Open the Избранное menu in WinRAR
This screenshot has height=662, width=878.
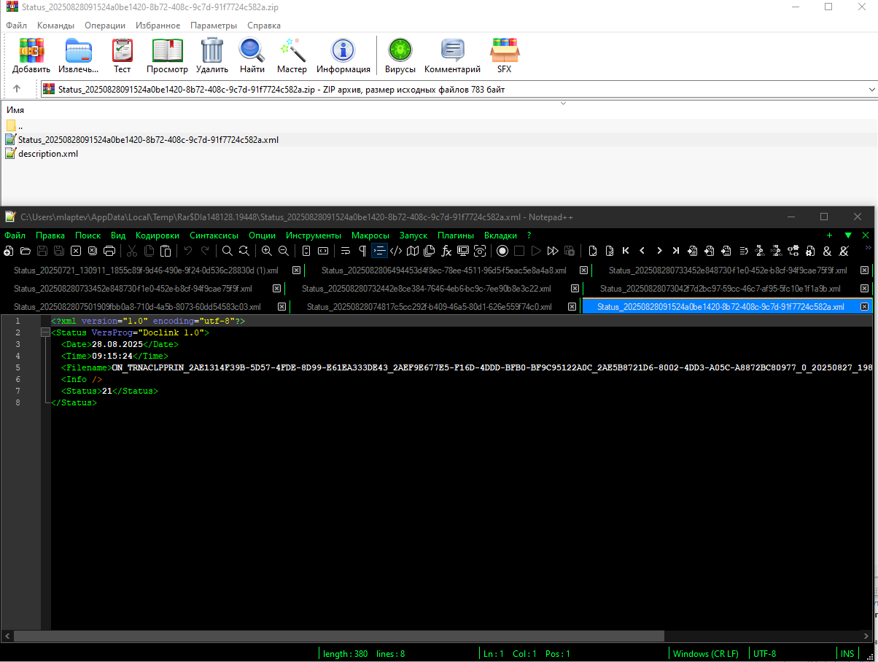point(158,26)
